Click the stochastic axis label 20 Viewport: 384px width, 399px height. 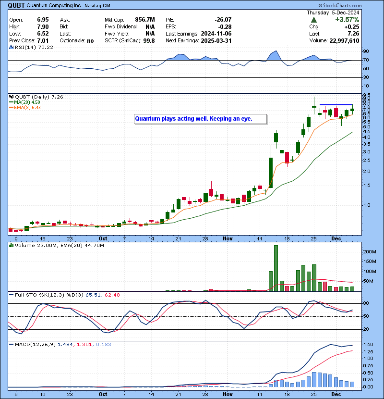366,329
